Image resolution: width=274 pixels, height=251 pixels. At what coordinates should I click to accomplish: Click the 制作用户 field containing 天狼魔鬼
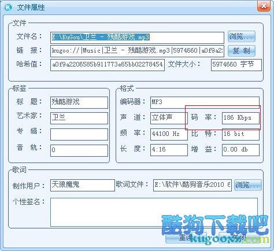83,185
